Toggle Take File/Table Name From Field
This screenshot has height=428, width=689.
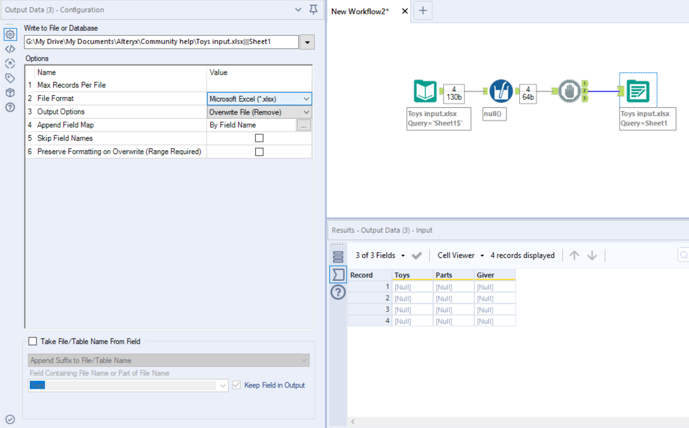click(x=32, y=341)
